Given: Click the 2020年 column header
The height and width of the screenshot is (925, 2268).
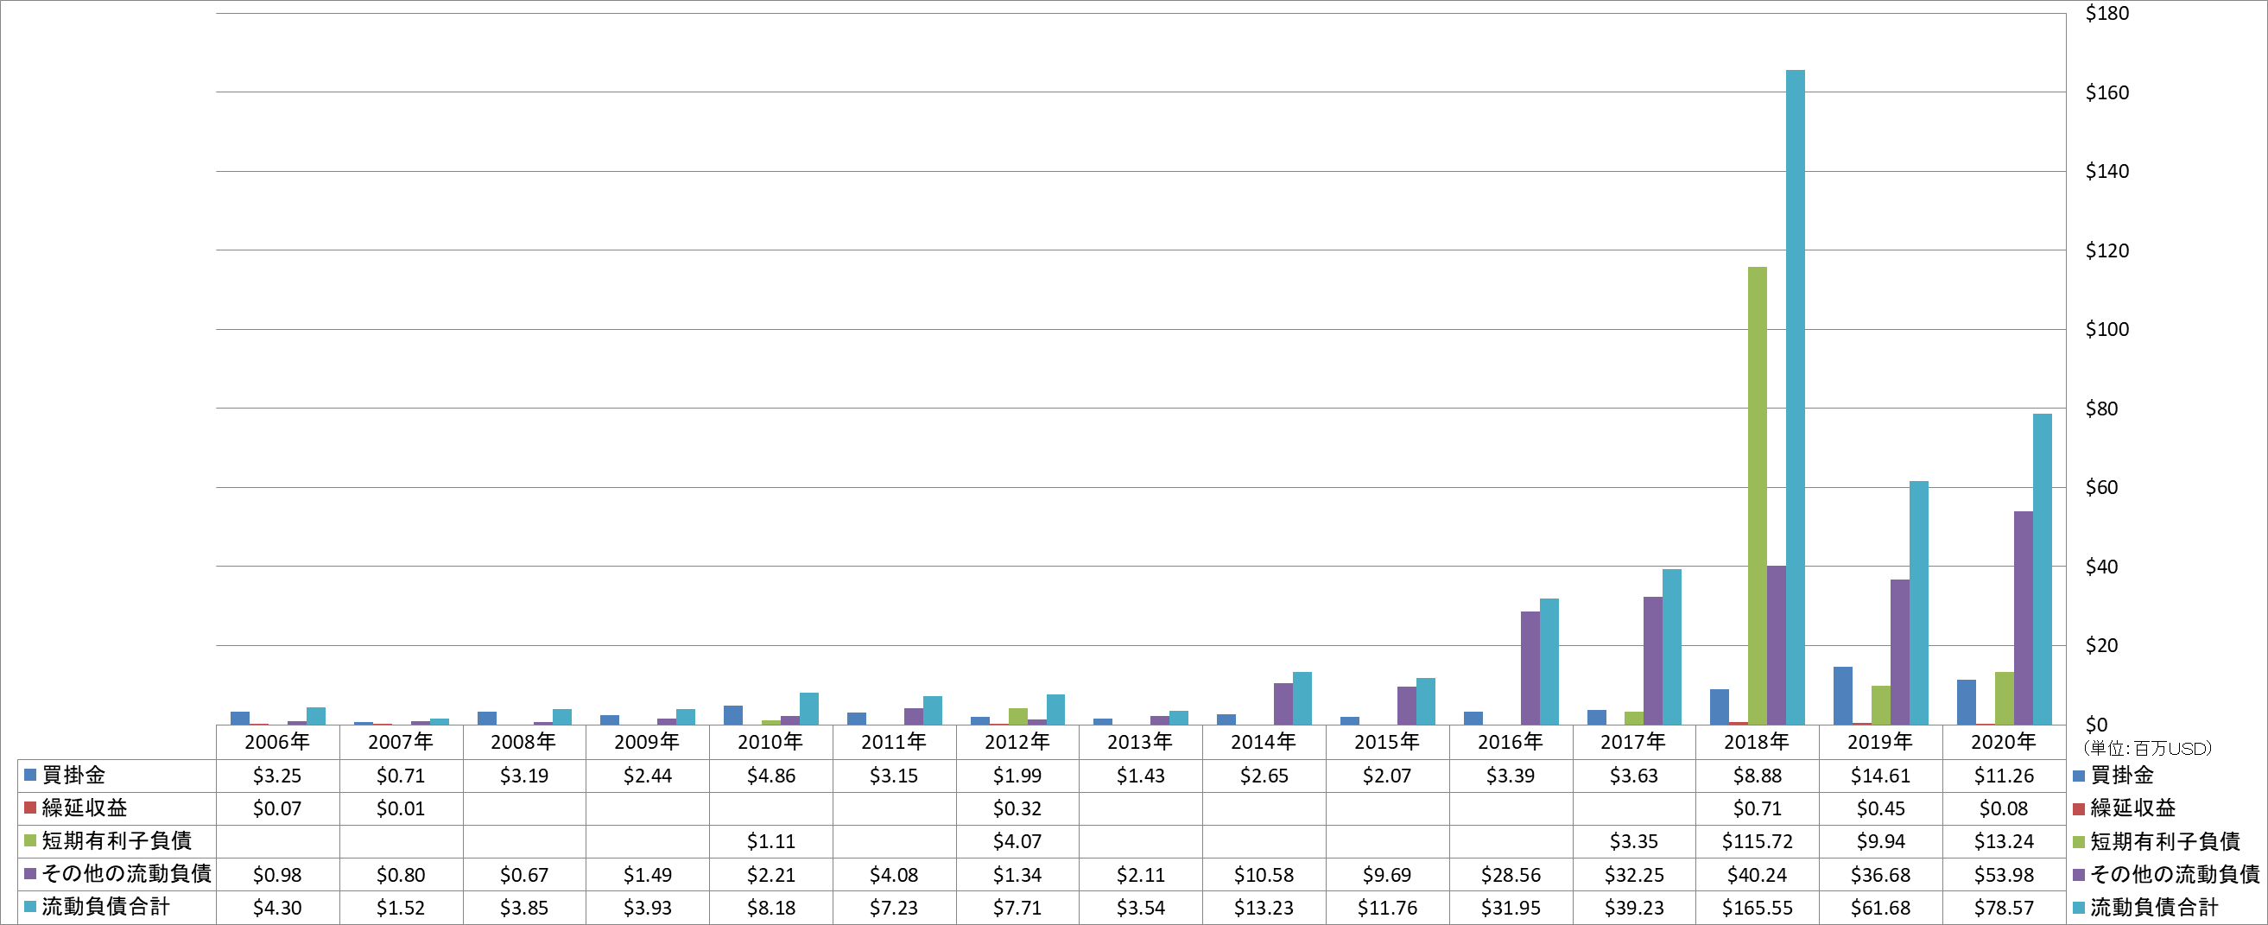Looking at the screenshot, I should click(x=2003, y=742).
